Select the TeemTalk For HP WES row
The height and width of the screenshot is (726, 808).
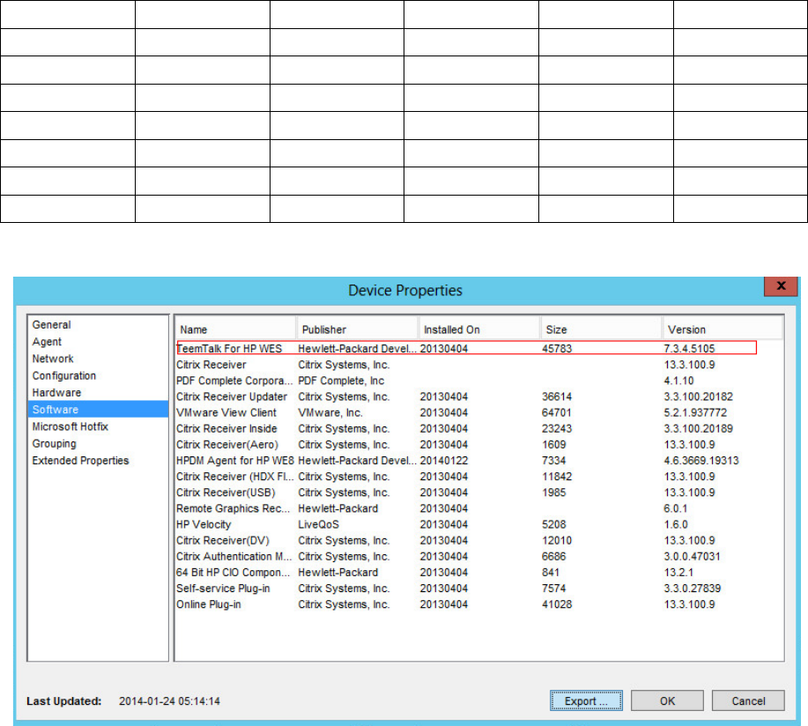point(229,348)
